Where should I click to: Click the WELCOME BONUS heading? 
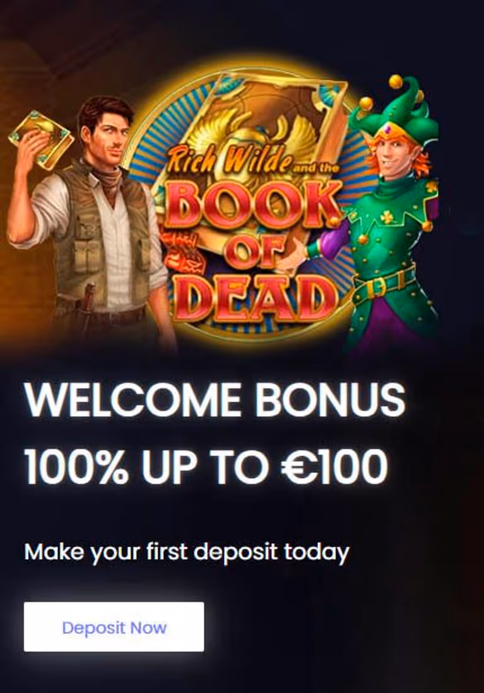[x=215, y=400]
